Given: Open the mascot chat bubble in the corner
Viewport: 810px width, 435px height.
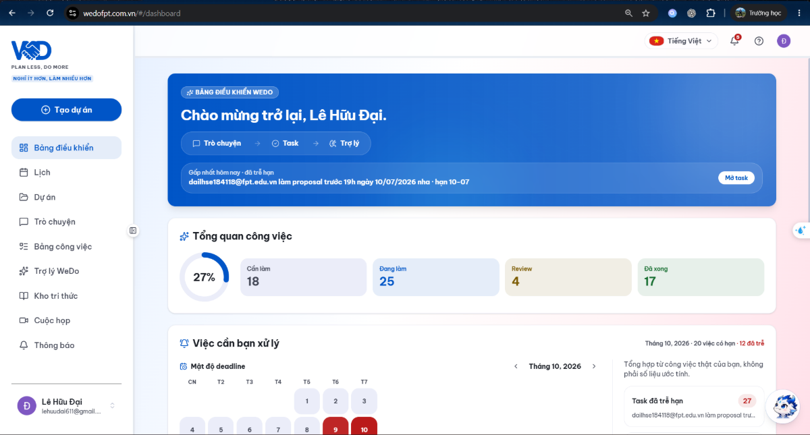Looking at the screenshot, I should point(782,407).
